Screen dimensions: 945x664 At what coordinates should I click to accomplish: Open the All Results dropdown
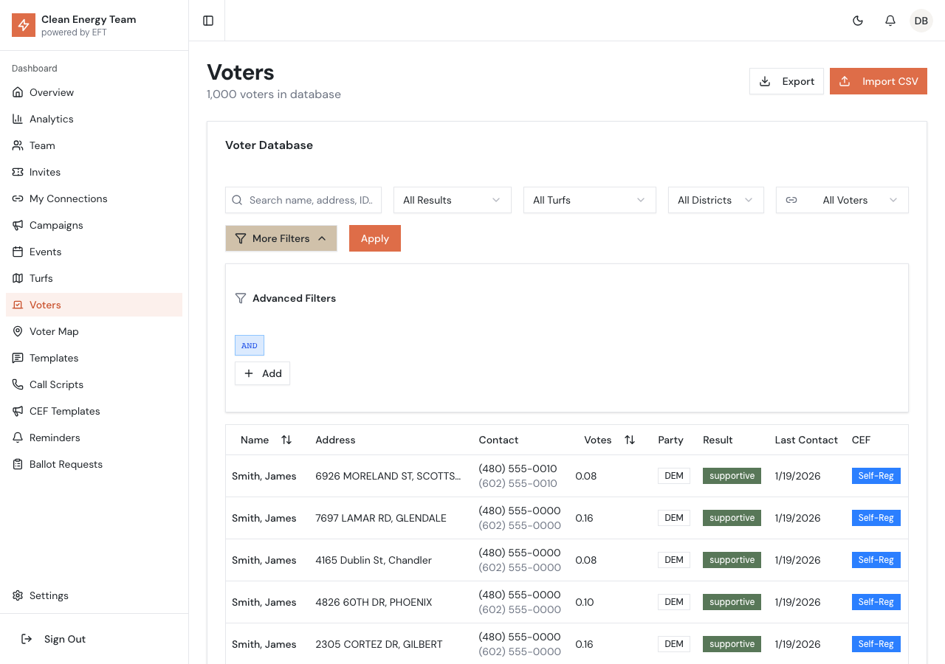tap(452, 200)
